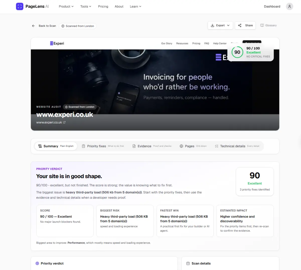Click the BIGGEST RISK card
This screenshot has width=301, height=270.
[x=125, y=221]
